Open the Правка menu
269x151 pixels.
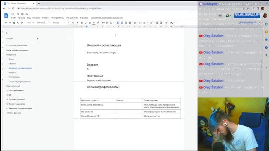[x=21, y=18]
